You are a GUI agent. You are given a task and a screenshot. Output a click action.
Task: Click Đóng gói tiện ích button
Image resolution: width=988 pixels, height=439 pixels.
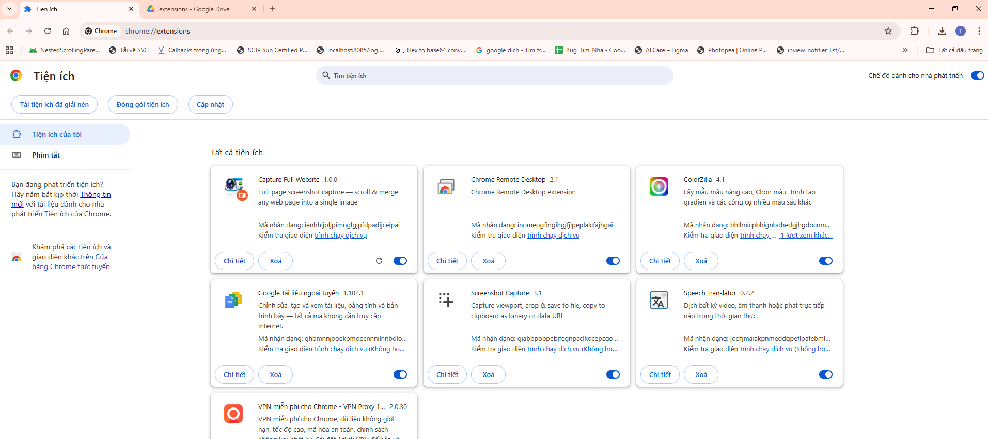[143, 104]
